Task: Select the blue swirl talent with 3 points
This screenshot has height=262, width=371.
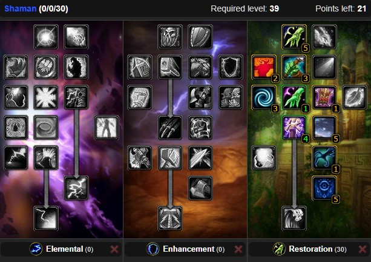Action: click(264, 97)
